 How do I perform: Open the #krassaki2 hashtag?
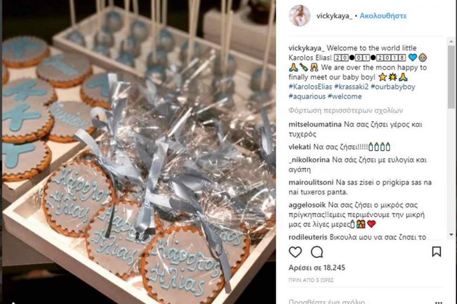pyautogui.click(x=351, y=87)
